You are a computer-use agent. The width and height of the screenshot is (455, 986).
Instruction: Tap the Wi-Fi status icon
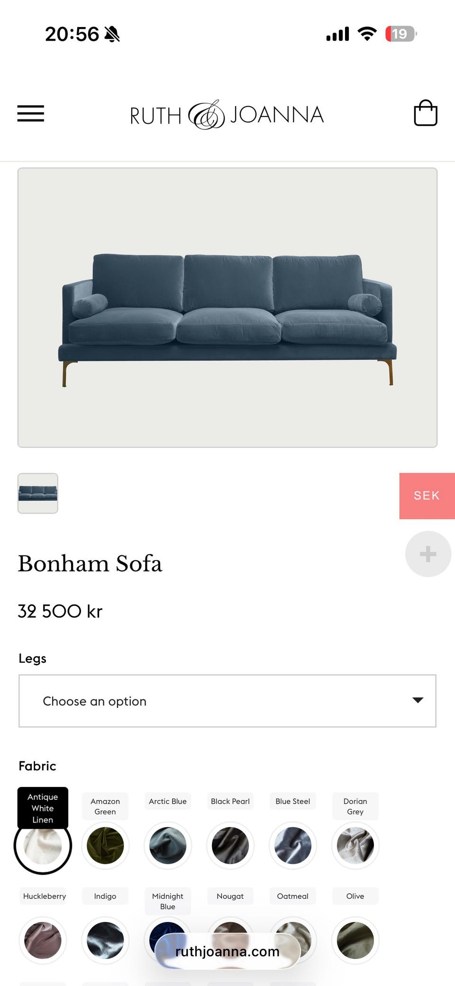[367, 34]
